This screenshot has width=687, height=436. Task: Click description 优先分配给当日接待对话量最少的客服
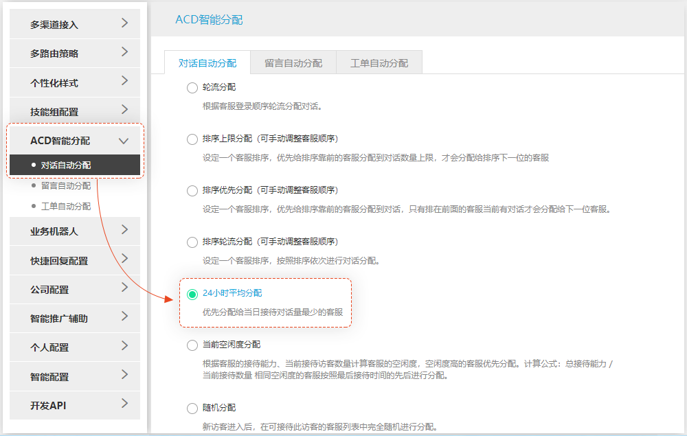pyautogui.click(x=273, y=312)
